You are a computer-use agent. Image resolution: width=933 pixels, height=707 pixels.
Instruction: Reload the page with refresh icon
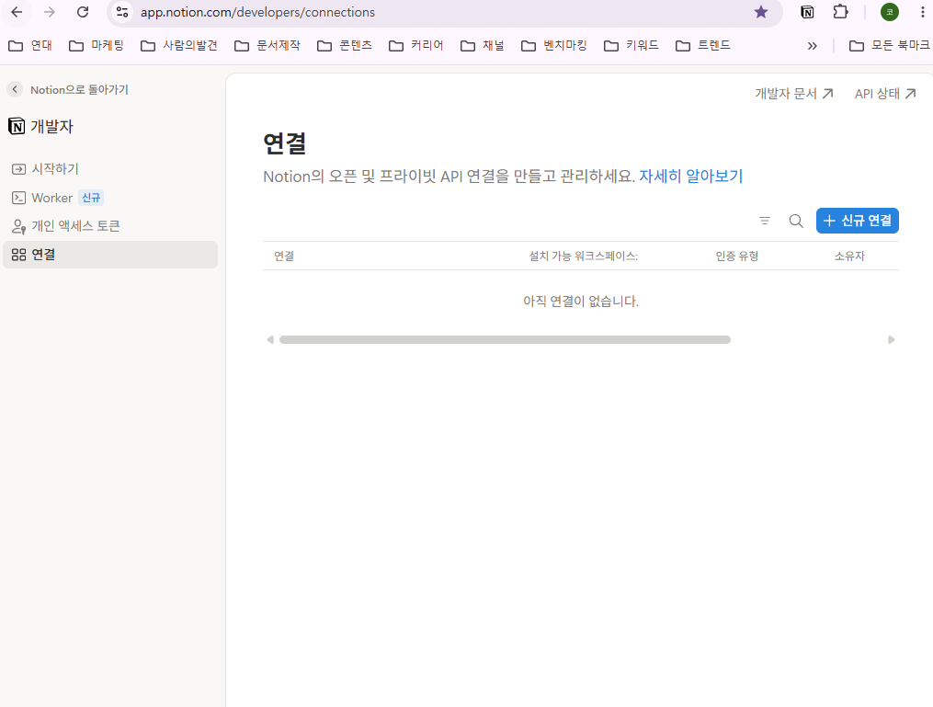83,12
